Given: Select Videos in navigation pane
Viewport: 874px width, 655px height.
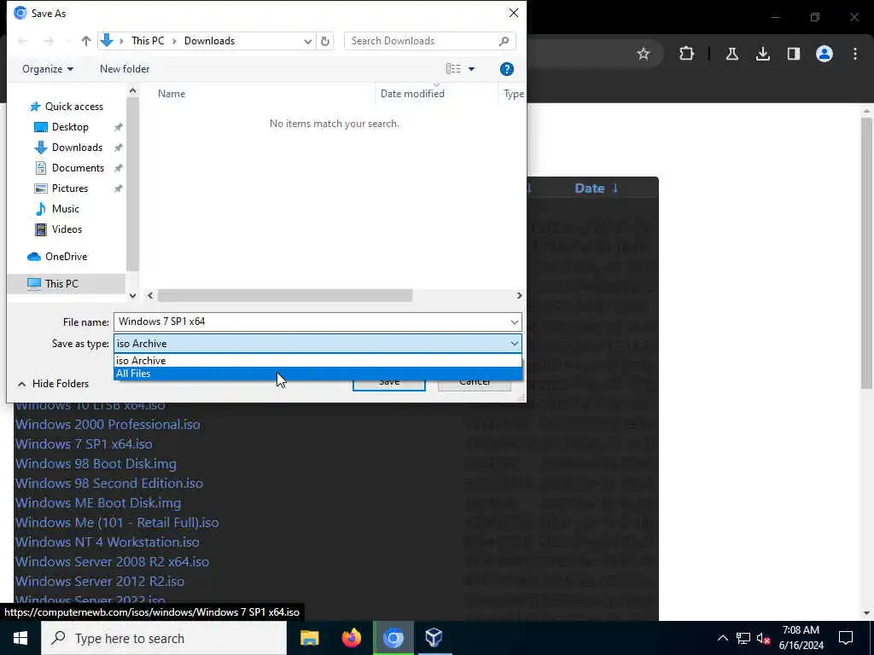Looking at the screenshot, I should tap(67, 229).
